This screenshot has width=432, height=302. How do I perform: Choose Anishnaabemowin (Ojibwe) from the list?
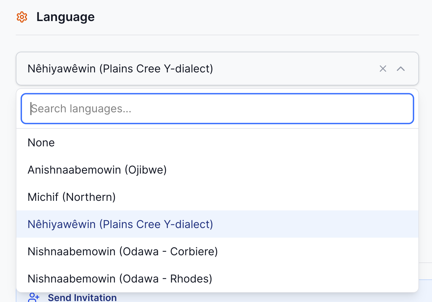(x=97, y=170)
